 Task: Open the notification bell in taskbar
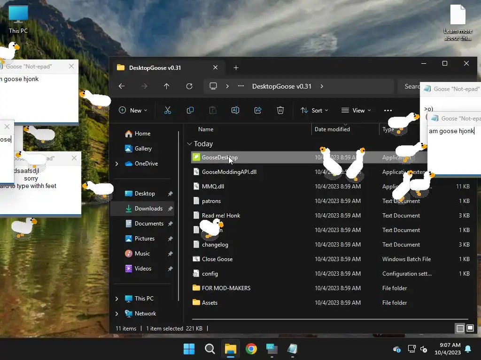468,349
